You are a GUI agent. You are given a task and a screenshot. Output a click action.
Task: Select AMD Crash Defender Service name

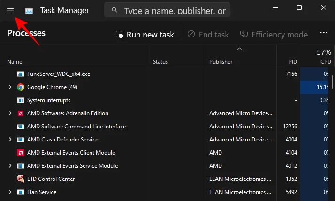pyautogui.click(x=62, y=140)
